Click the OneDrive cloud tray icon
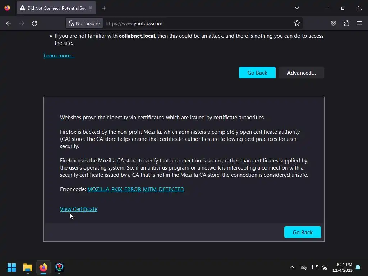Viewport: 368px width, 276px height. pyautogui.click(x=304, y=267)
